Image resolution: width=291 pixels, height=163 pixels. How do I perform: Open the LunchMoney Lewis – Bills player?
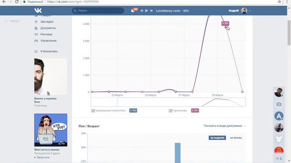coord(172,11)
